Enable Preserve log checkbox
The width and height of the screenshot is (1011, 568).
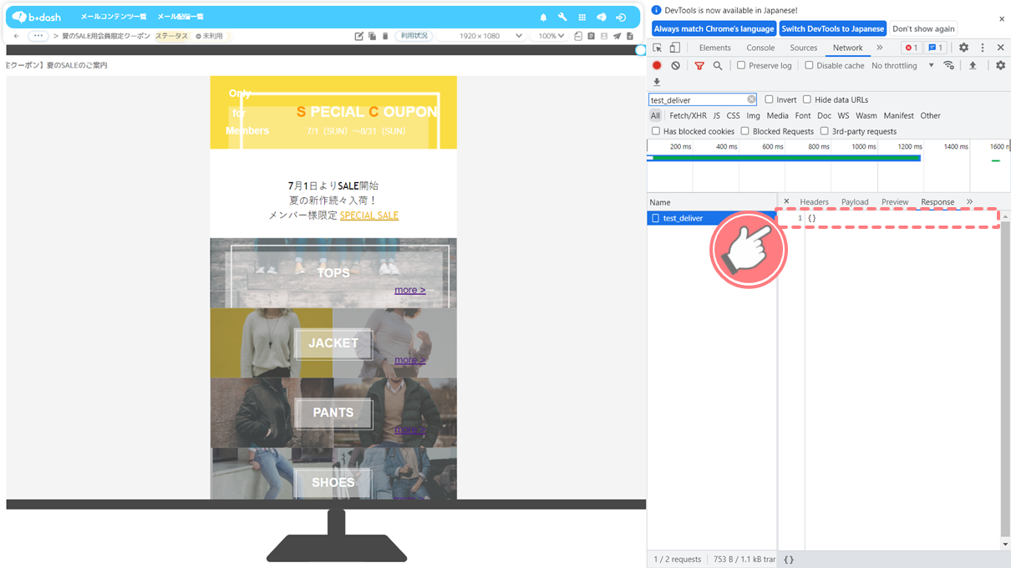(x=741, y=65)
